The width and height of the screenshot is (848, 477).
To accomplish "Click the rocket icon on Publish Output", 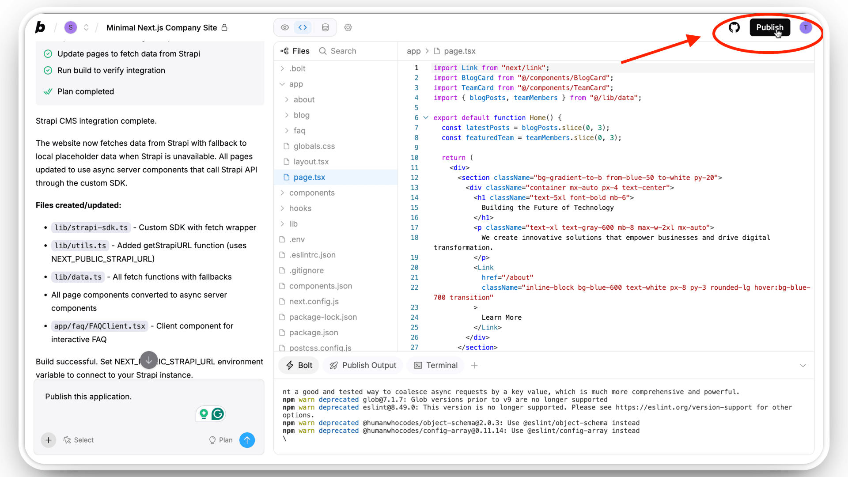I will click(334, 365).
